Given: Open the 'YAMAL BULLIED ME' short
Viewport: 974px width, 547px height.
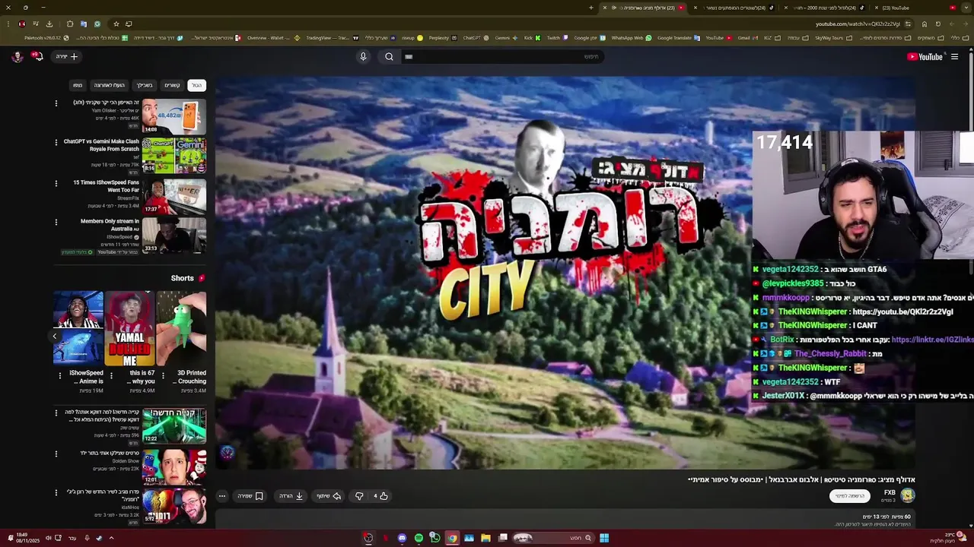Looking at the screenshot, I should [x=129, y=328].
